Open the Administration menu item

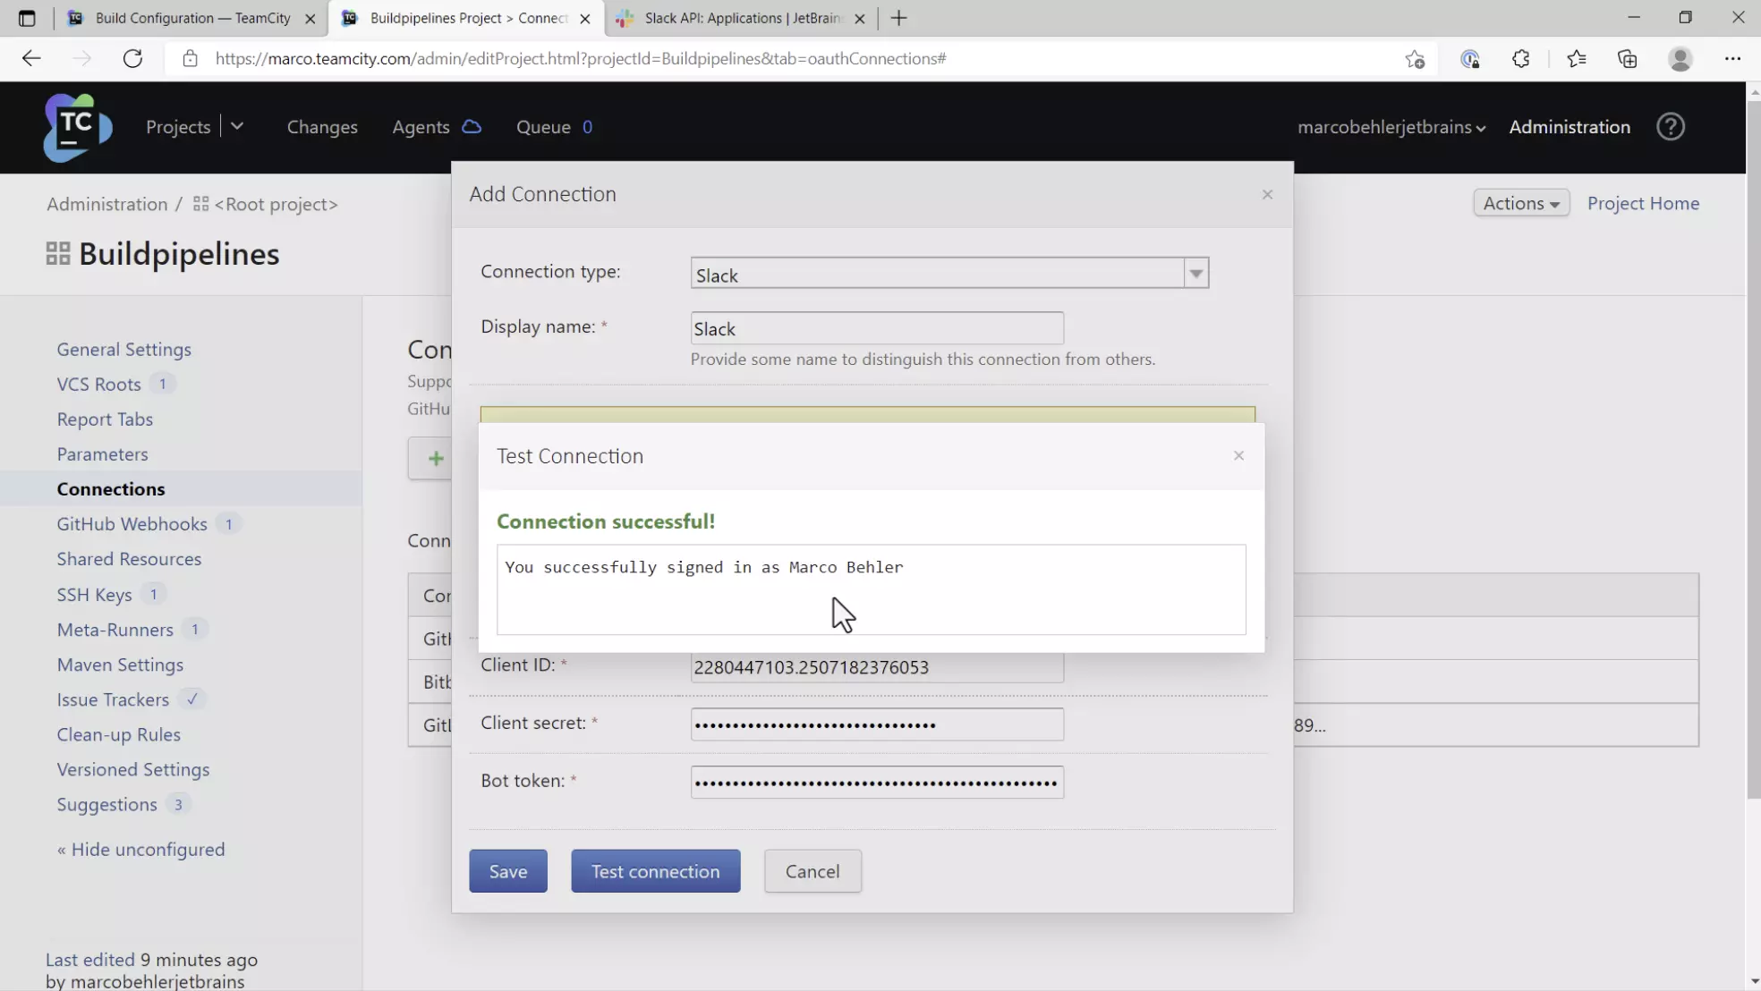(x=1569, y=126)
